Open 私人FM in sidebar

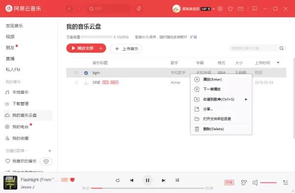[13, 70]
